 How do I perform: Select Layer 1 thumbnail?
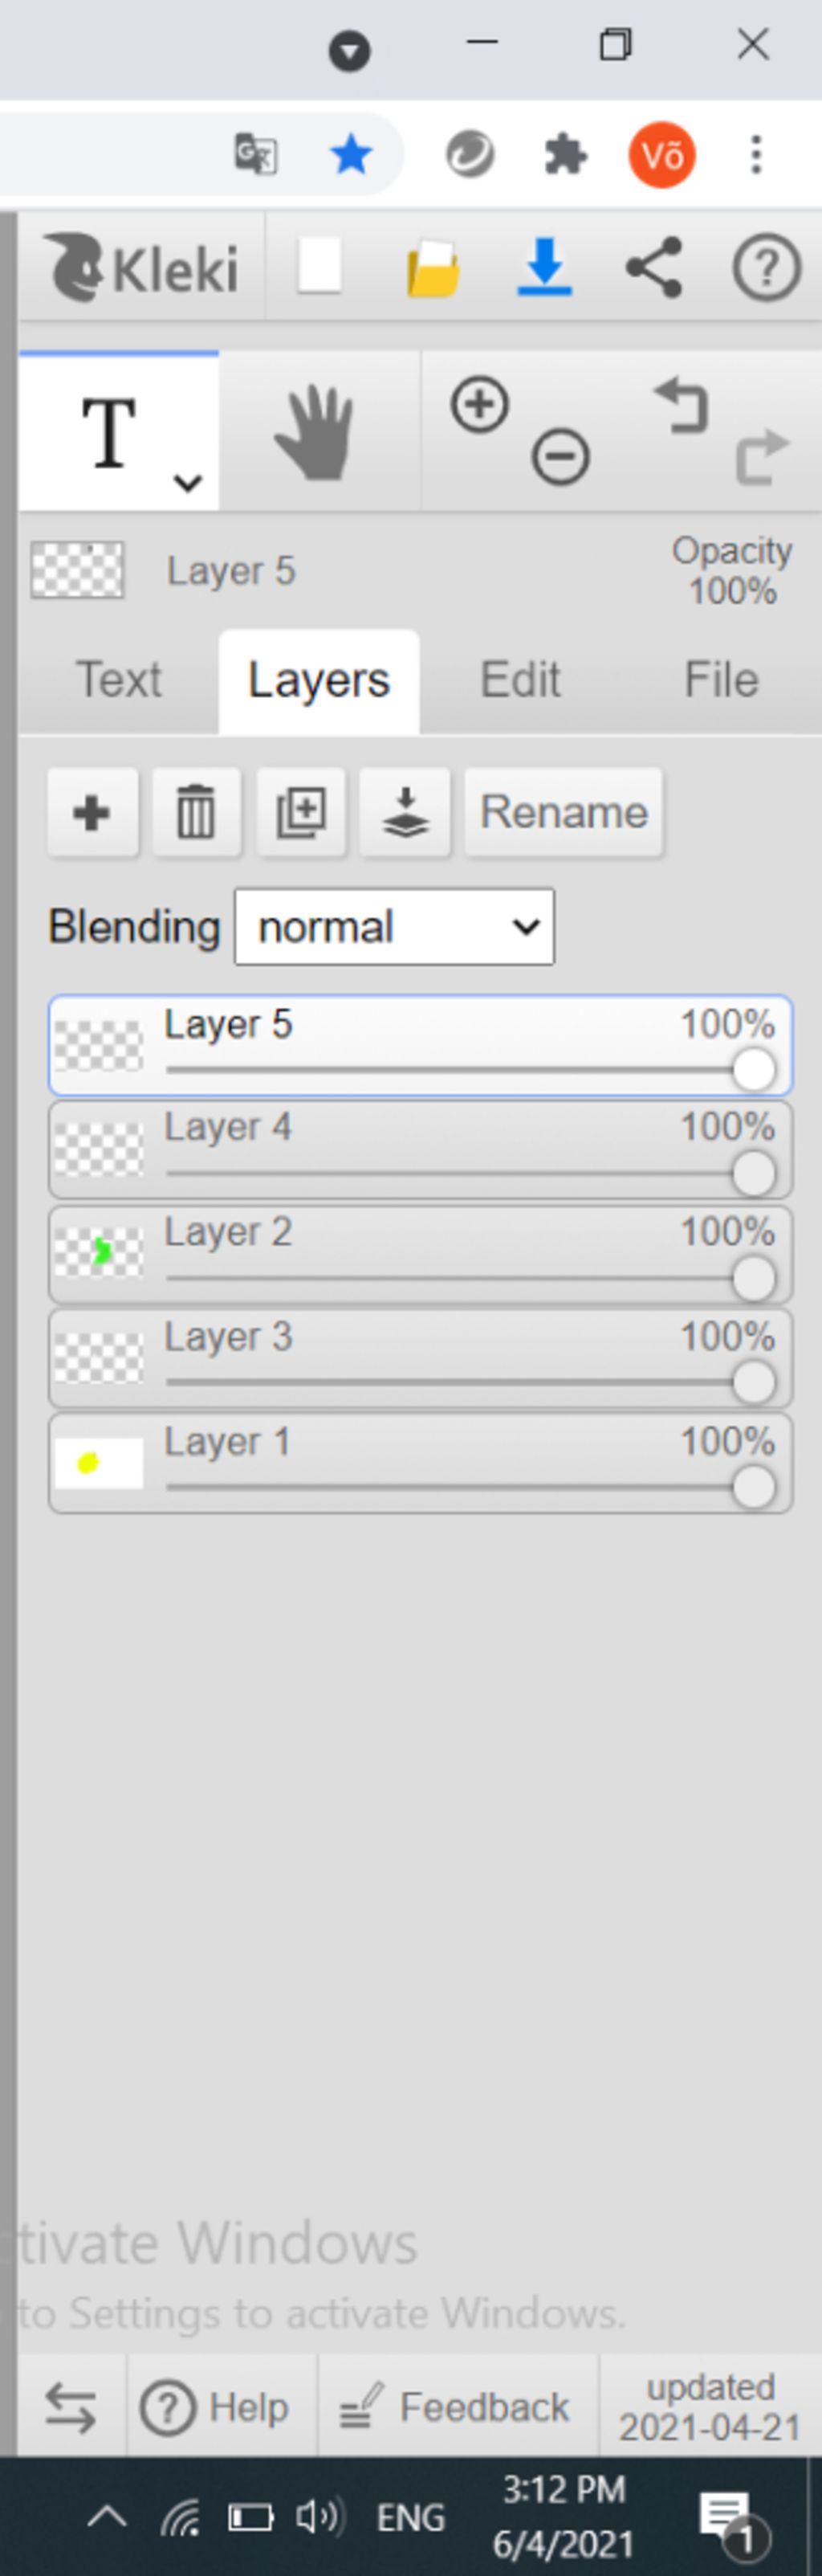pos(98,1463)
